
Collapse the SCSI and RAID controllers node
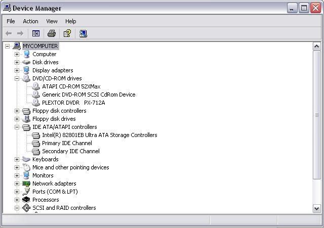point(17,208)
